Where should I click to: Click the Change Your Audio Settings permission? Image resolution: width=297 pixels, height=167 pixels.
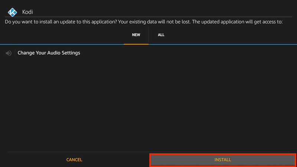click(x=49, y=53)
